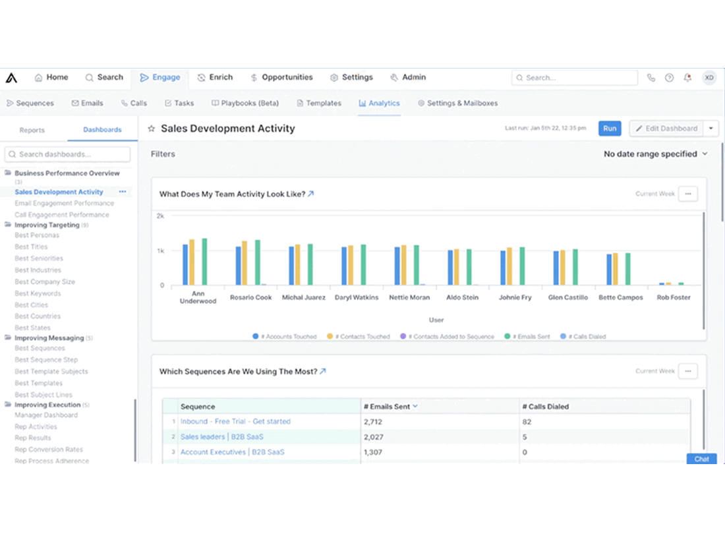The height and width of the screenshot is (534, 725).
Task: Click the phone dialer icon
Action: [x=651, y=78]
